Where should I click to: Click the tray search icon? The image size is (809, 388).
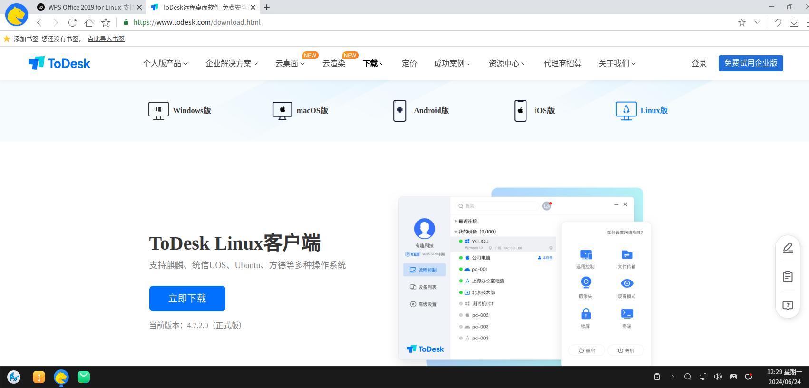tap(688, 377)
